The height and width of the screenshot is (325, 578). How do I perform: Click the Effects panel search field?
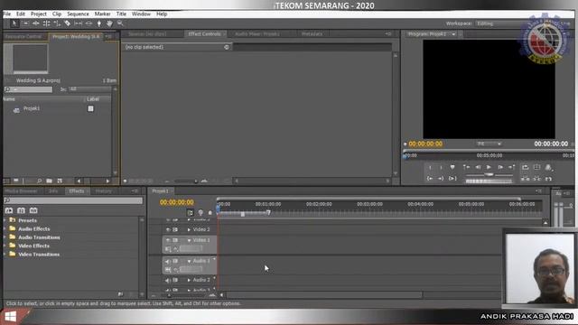click(73, 200)
